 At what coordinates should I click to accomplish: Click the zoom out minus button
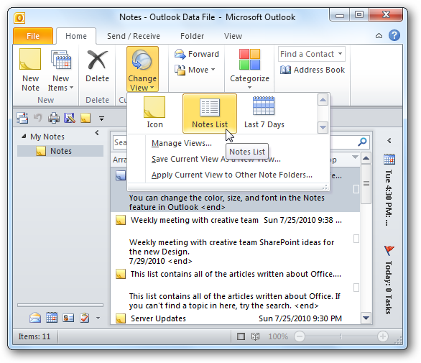click(x=300, y=336)
